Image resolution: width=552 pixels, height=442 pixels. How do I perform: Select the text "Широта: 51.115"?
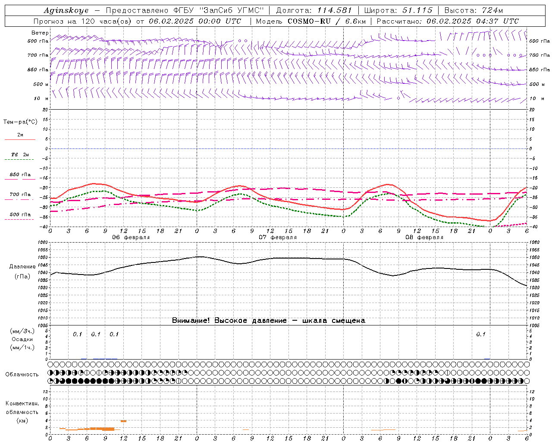click(398, 11)
